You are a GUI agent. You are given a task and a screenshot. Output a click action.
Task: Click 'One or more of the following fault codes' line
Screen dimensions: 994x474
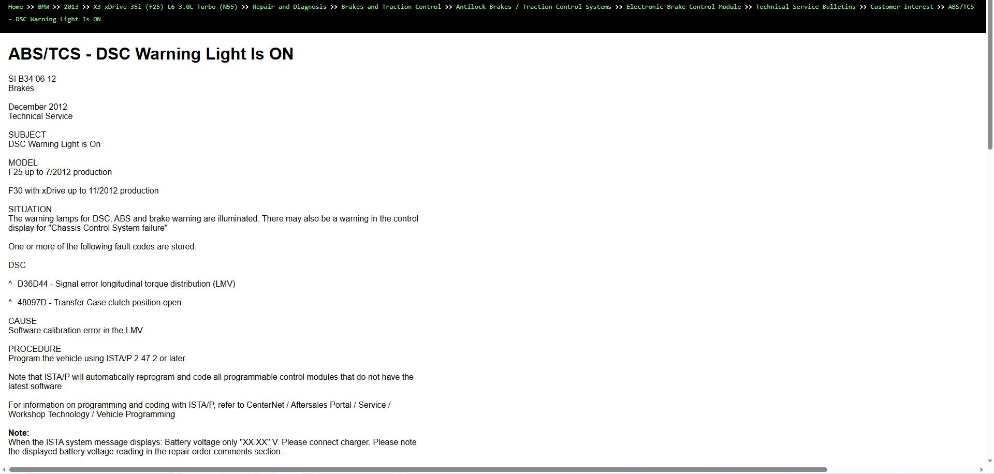103,246
